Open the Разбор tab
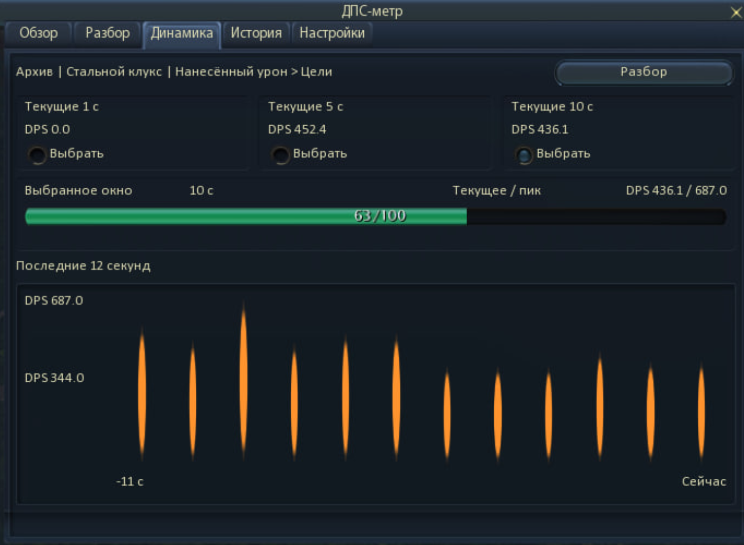 click(107, 33)
